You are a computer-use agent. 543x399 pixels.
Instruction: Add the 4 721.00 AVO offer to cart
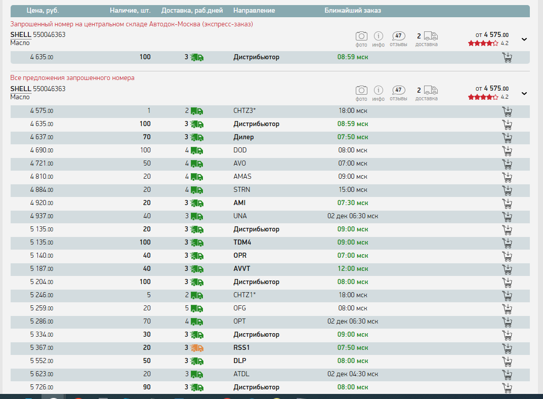point(507,164)
